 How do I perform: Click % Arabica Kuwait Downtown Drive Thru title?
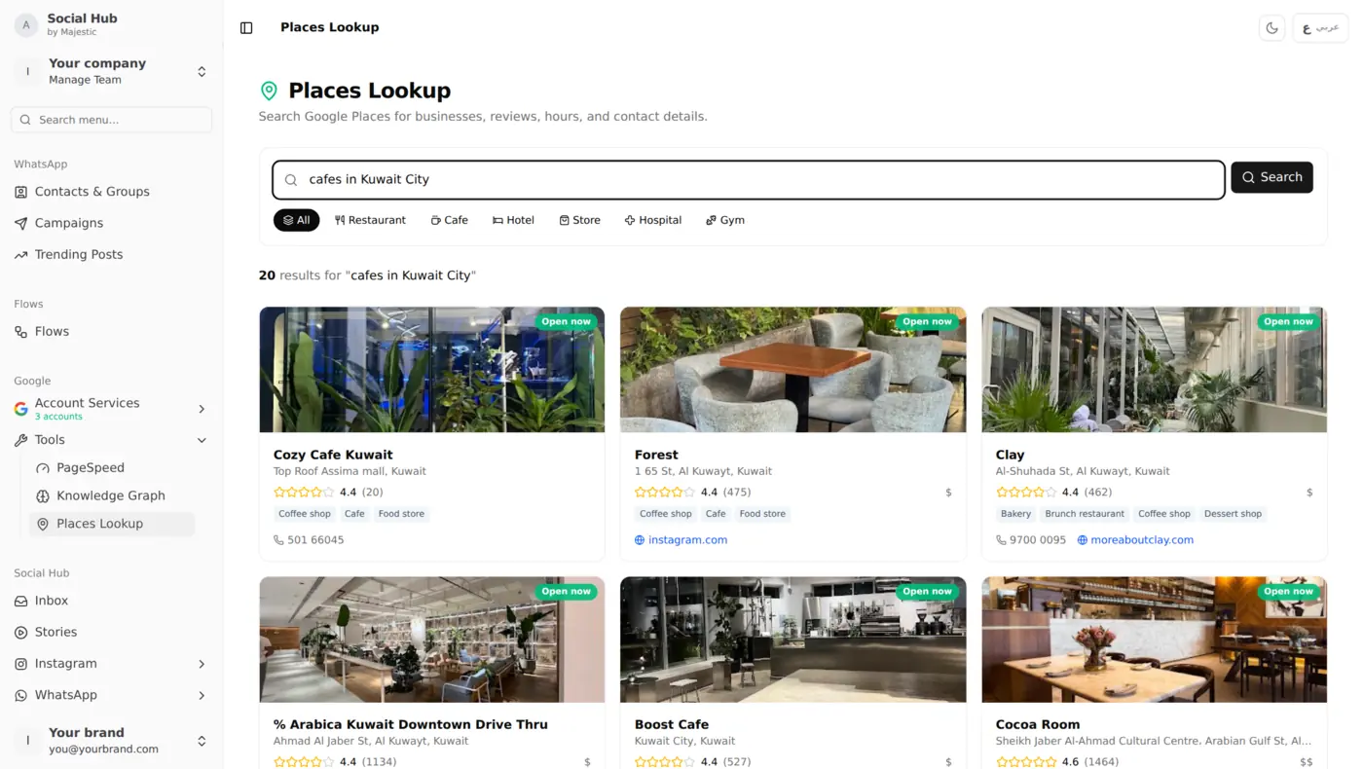[411, 724]
